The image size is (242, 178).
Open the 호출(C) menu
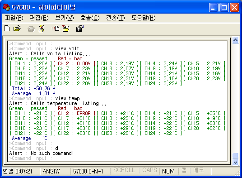pyautogui.click(x=90, y=18)
